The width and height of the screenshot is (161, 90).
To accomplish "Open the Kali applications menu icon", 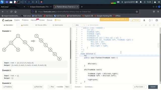I will click(x=2, y=2).
